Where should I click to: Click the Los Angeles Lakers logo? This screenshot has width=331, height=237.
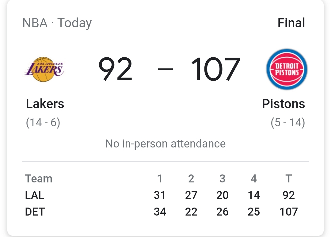44,69
